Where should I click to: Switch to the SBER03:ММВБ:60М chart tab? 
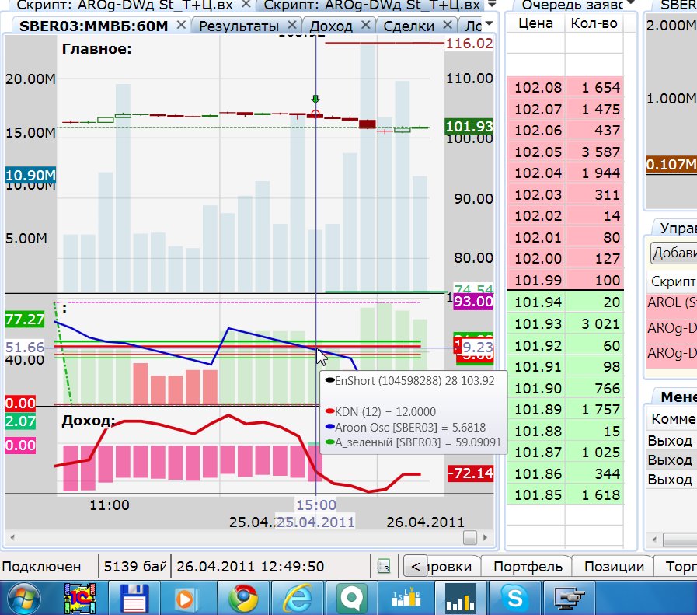(94, 26)
